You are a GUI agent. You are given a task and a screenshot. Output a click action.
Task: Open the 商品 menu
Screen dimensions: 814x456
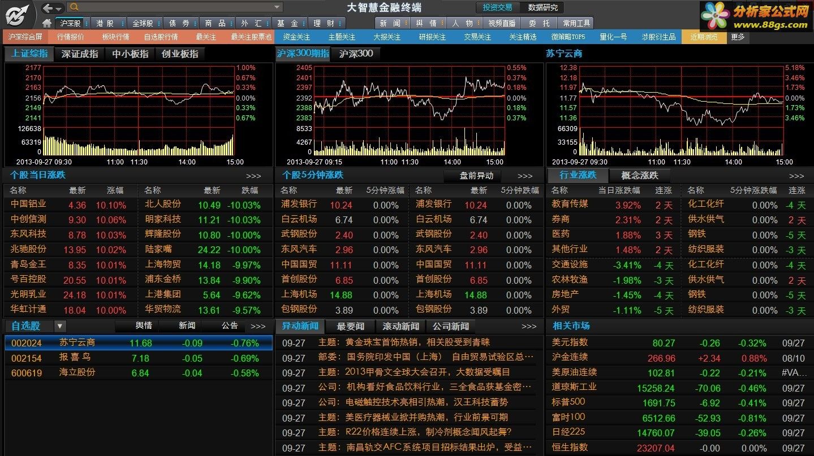click(215, 23)
